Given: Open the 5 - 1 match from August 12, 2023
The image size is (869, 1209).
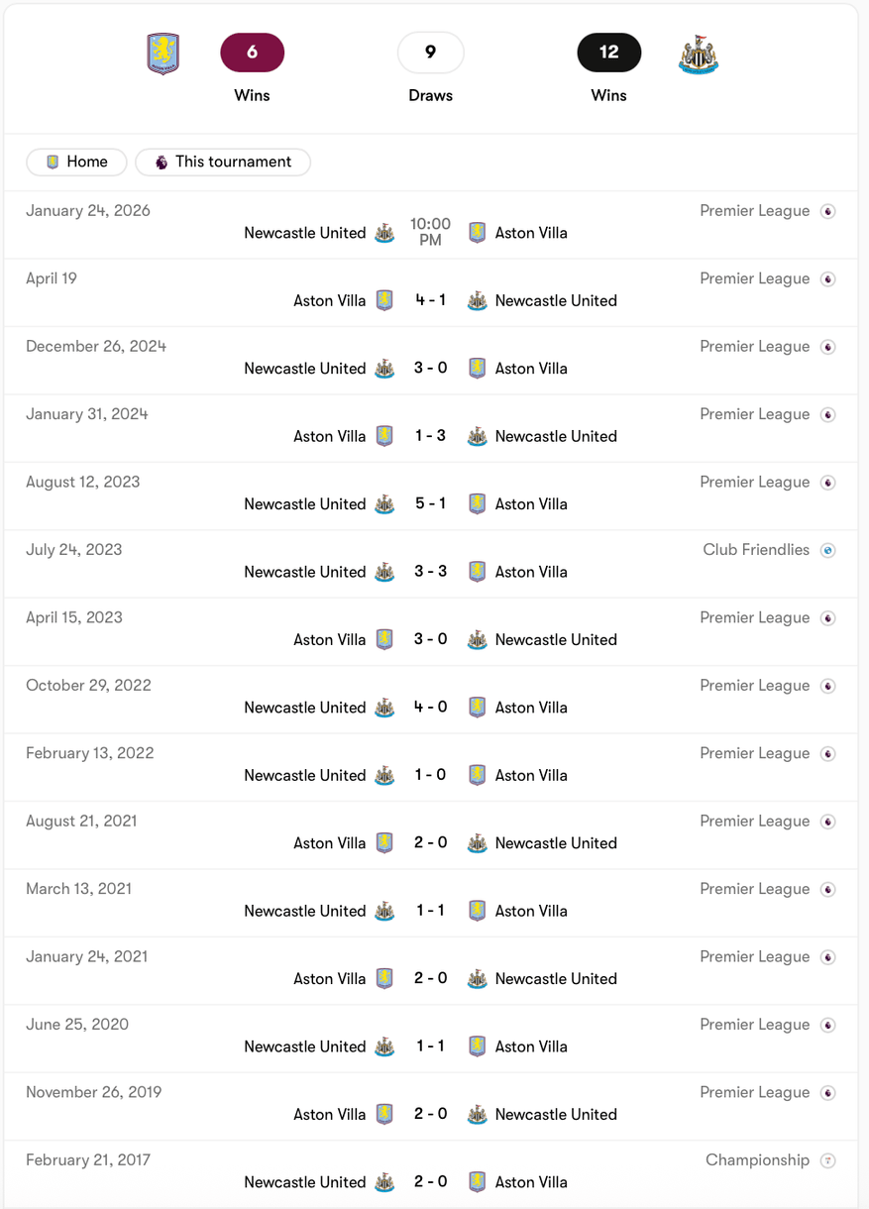Looking at the screenshot, I should coord(430,503).
